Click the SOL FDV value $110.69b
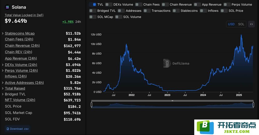The width and height of the screenshot is (259, 135). [72, 119]
